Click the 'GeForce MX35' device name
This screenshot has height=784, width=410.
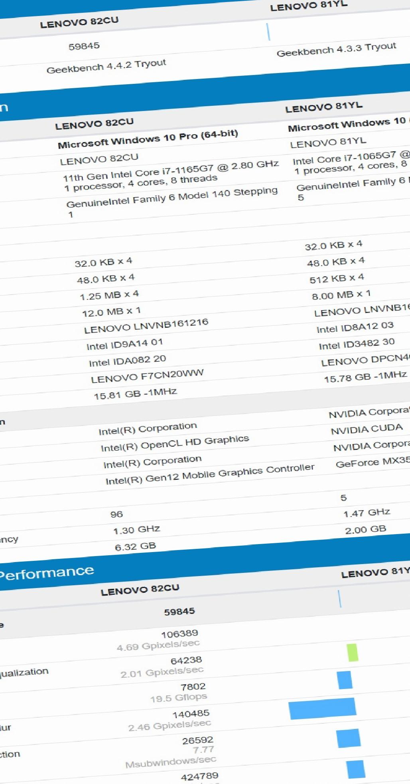[x=373, y=462]
